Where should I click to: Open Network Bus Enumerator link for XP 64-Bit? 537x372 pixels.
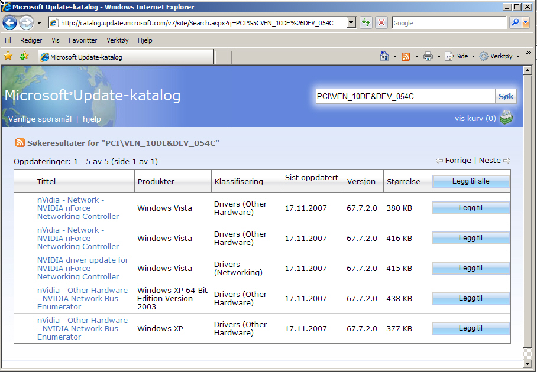tap(82, 299)
